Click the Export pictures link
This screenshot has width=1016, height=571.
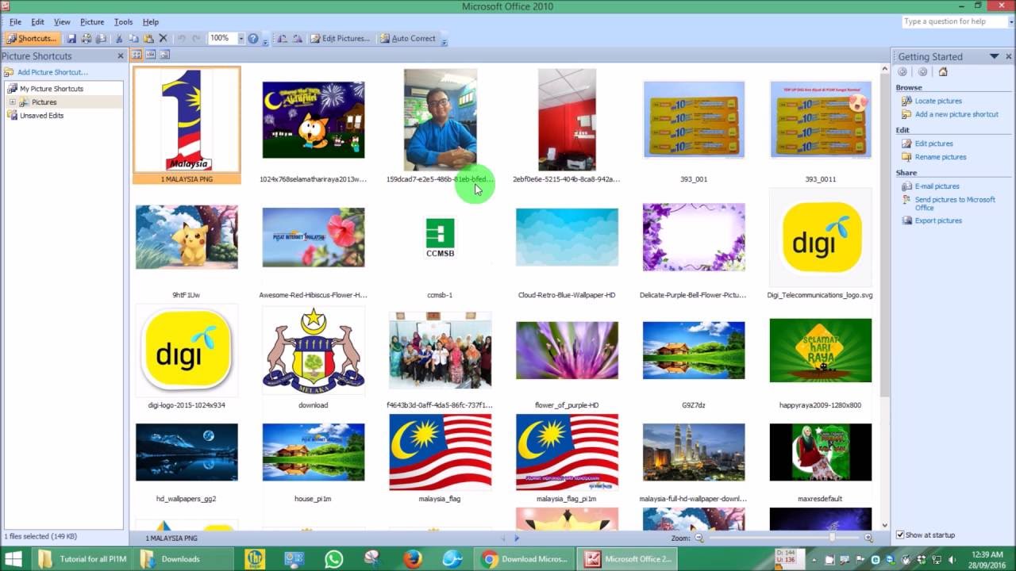[x=938, y=220]
